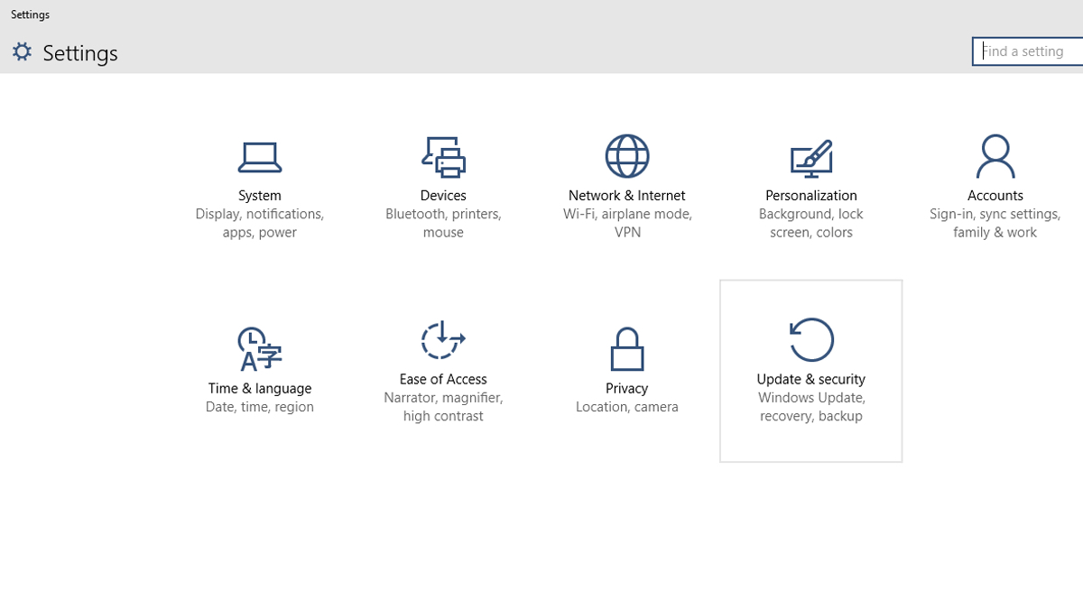Click 'Bluetooth, printers, mouse' description
Viewport: 1083px width, 609px height.
tap(443, 223)
